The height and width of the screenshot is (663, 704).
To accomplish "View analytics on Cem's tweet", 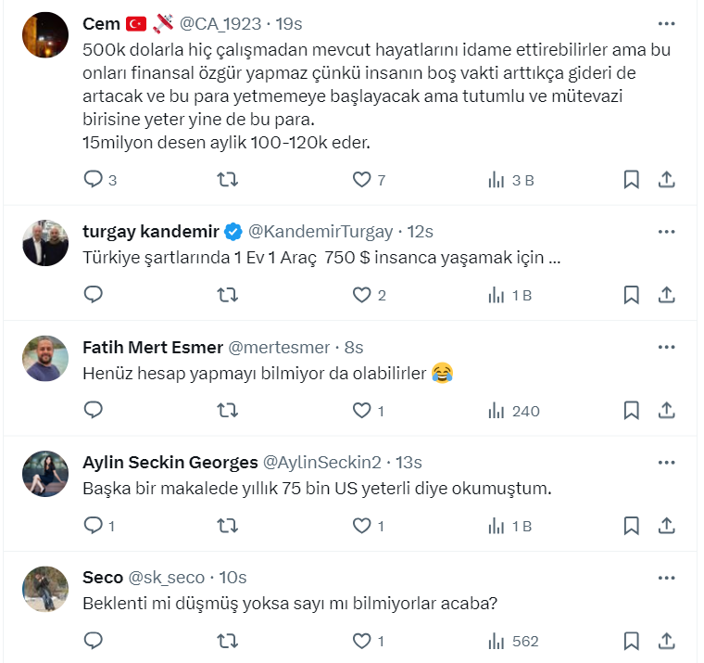I will click(x=510, y=180).
